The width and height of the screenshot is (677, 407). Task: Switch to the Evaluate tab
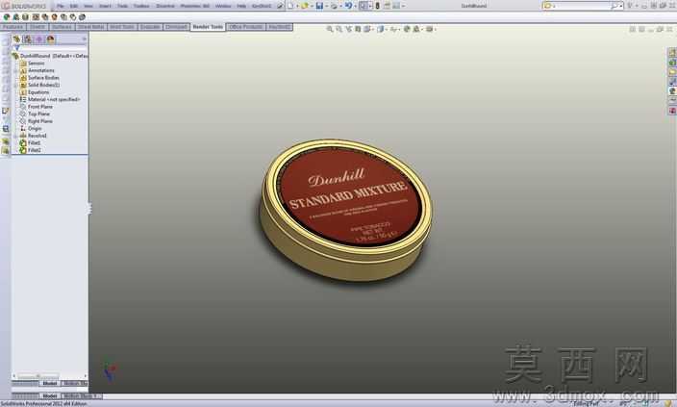pyautogui.click(x=150, y=27)
